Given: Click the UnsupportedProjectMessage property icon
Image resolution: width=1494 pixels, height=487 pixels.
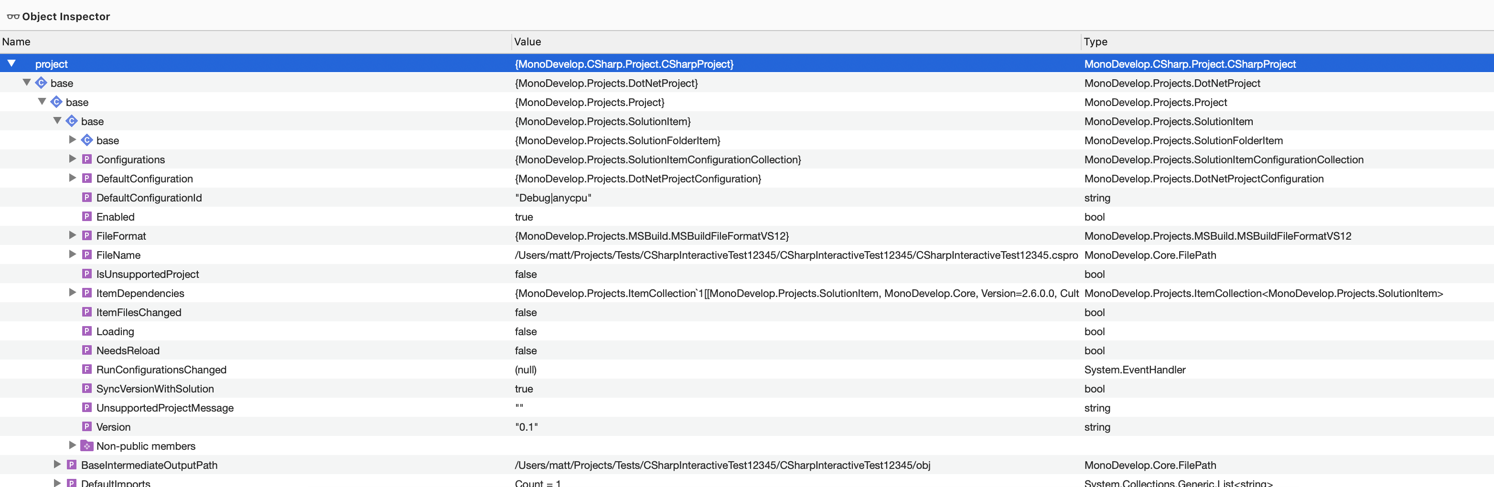Looking at the screenshot, I should (87, 408).
